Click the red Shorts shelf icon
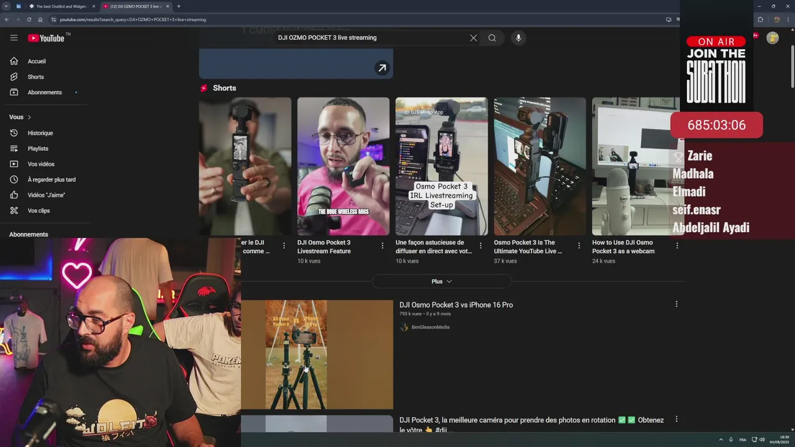This screenshot has height=447, width=795. [204, 88]
